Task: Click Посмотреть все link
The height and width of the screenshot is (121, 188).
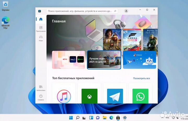Action: click(142, 78)
